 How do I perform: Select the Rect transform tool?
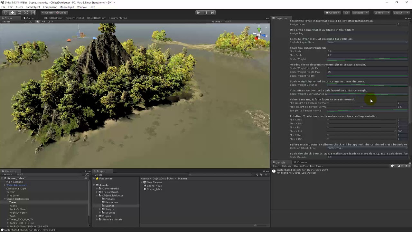pyautogui.click(x=33, y=13)
